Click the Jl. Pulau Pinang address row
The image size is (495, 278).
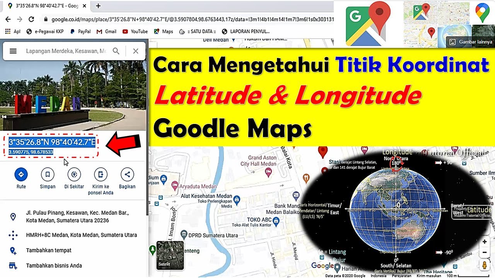pyautogui.click(x=73, y=217)
